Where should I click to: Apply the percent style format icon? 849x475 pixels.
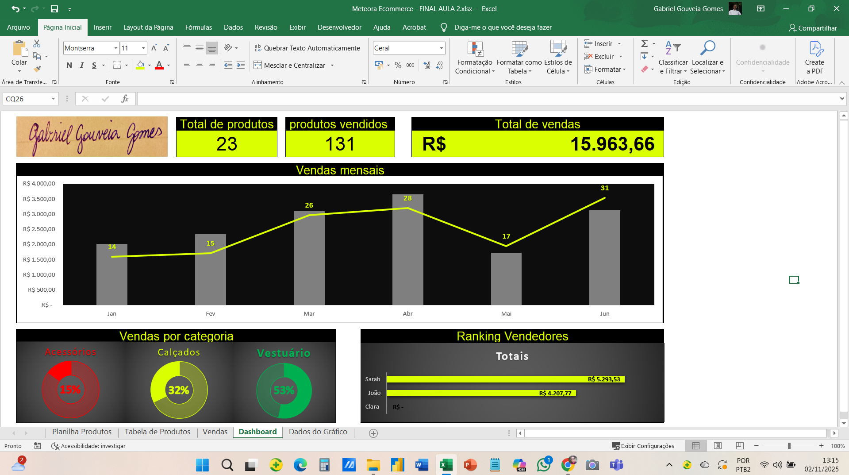point(398,65)
